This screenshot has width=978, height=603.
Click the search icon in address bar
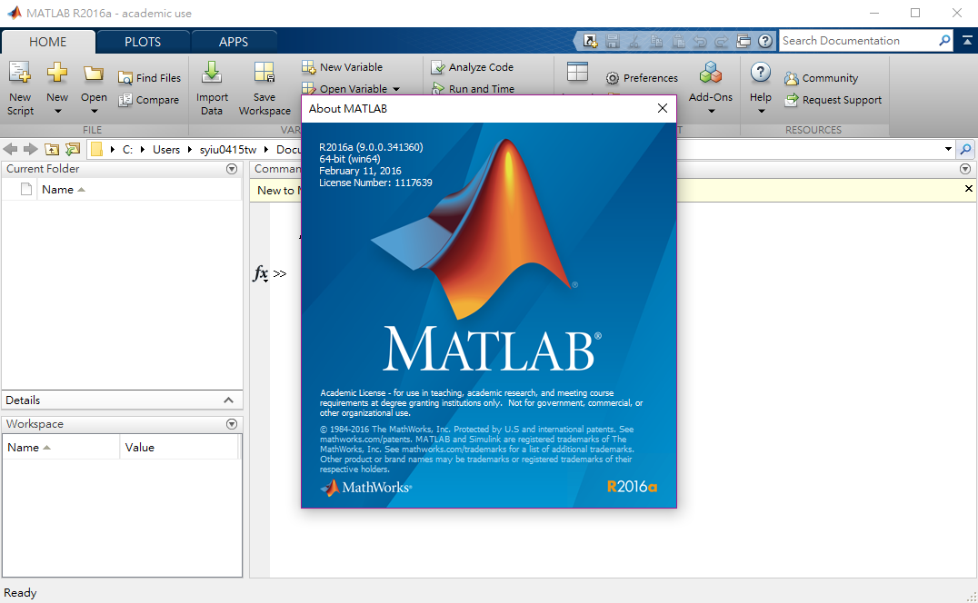click(965, 150)
